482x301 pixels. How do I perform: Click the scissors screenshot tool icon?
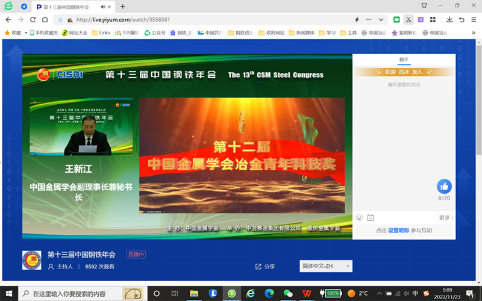coord(408,19)
